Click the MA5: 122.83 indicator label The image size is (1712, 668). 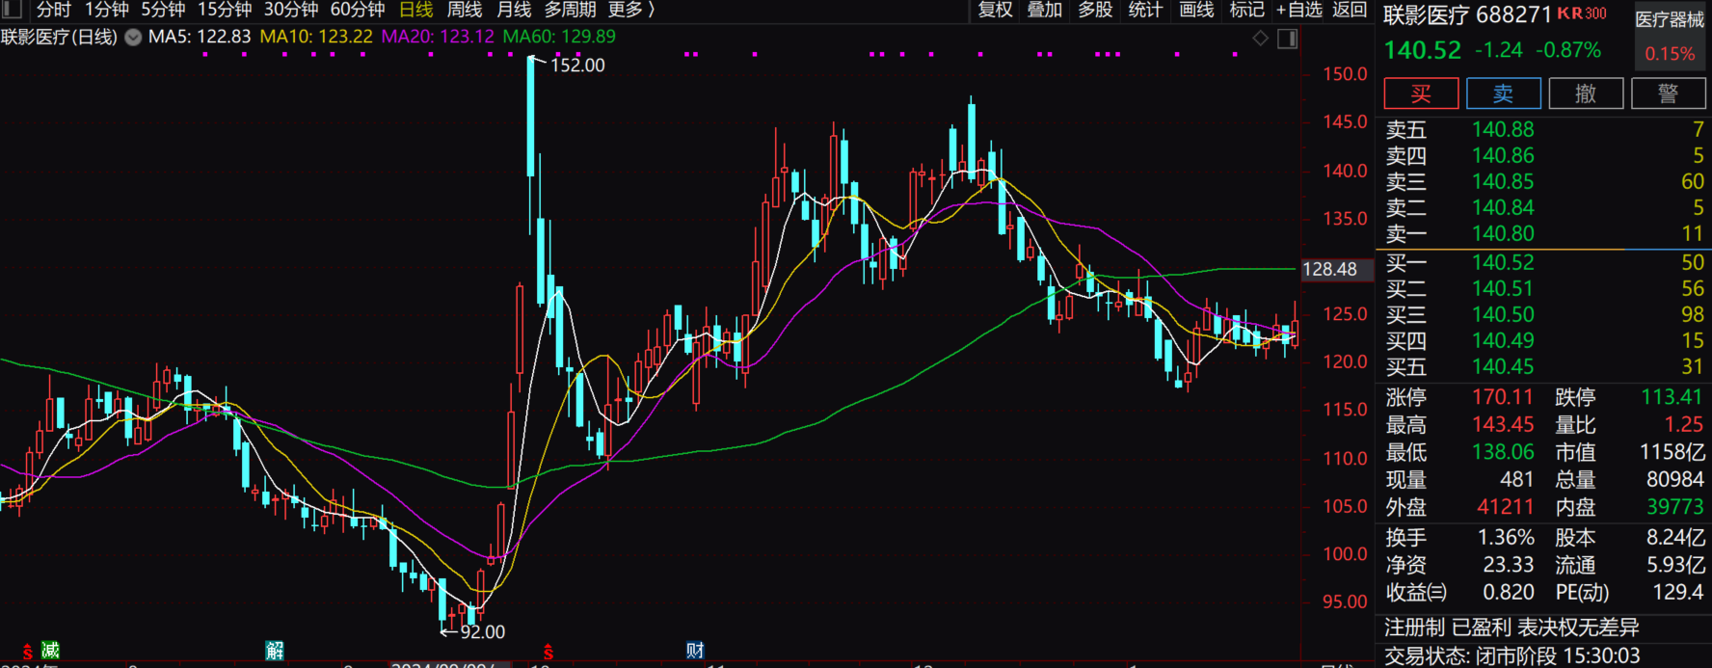point(200,37)
